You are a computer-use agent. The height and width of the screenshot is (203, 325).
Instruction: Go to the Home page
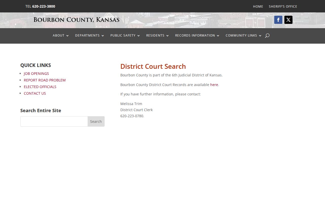click(258, 6)
